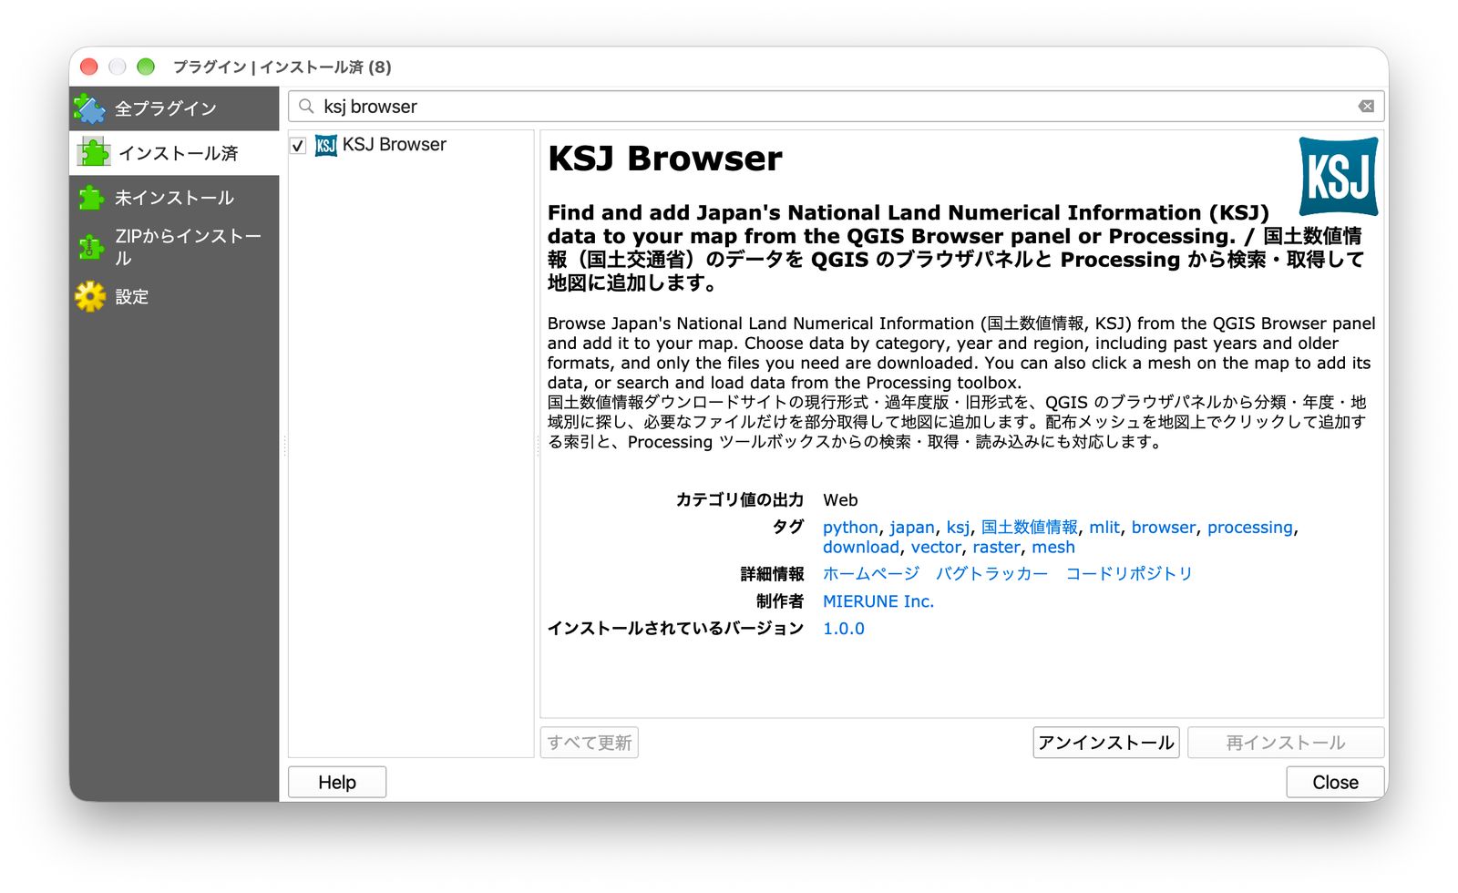Focus the plugin search field
This screenshot has height=893, width=1458.
(837, 107)
